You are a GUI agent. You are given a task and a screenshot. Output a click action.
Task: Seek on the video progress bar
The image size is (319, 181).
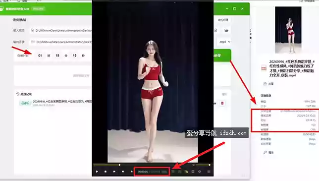(143, 165)
